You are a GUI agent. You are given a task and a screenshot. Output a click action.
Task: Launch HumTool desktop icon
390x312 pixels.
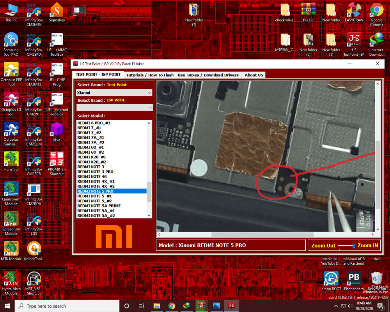pos(11,162)
